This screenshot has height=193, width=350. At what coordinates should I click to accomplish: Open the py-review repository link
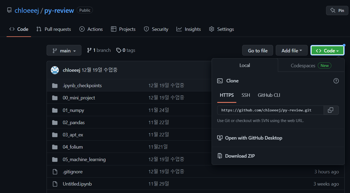[x=59, y=10]
